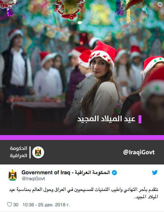Open the @IraqiGovt handle under the display name
Image resolution: width=164 pixels, height=212 pixels.
click(x=33, y=179)
